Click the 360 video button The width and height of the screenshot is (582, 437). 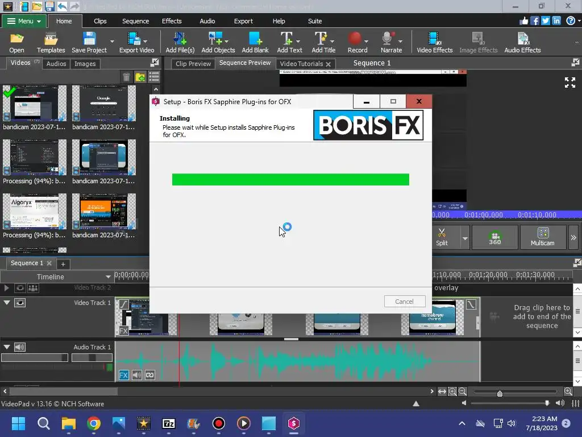click(494, 237)
